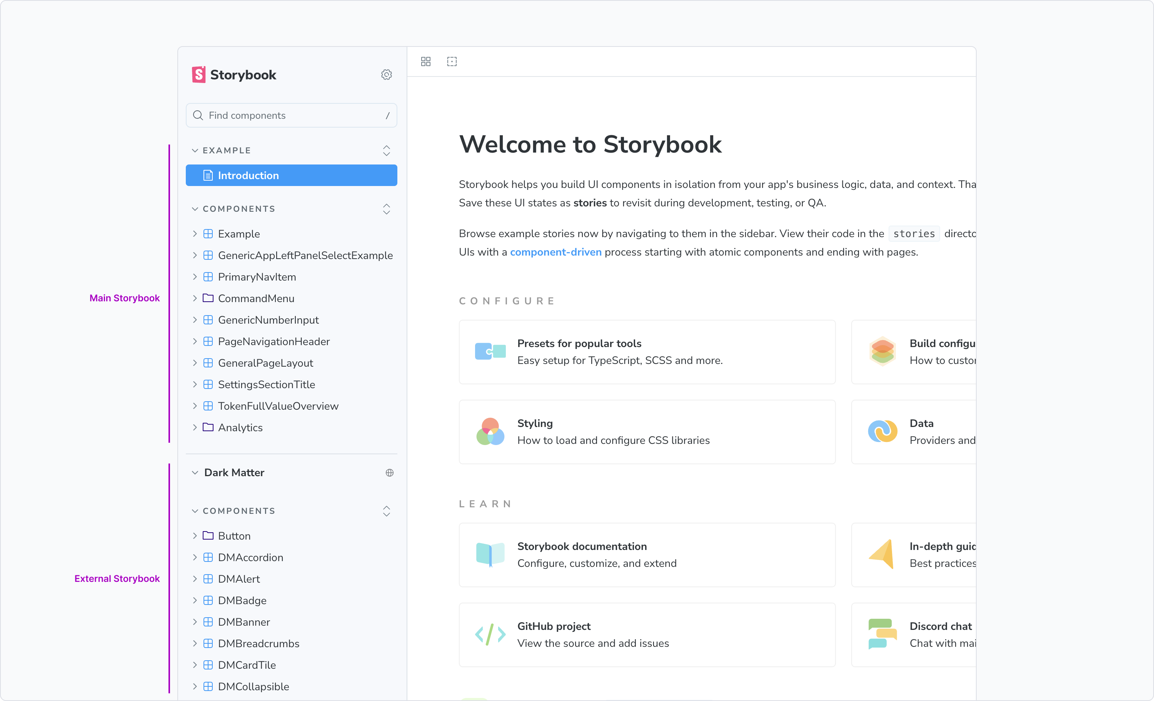This screenshot has width=1154, height=701.
Task: Click the component-driven link in the welcome text
Action: 555,252
